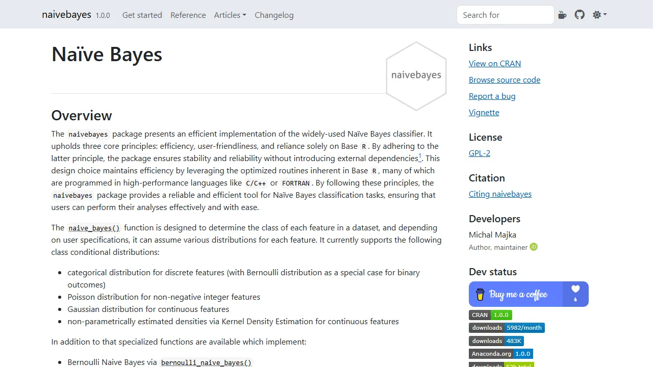Click the coffee cup icon in the navbar

tap(563, 15)
